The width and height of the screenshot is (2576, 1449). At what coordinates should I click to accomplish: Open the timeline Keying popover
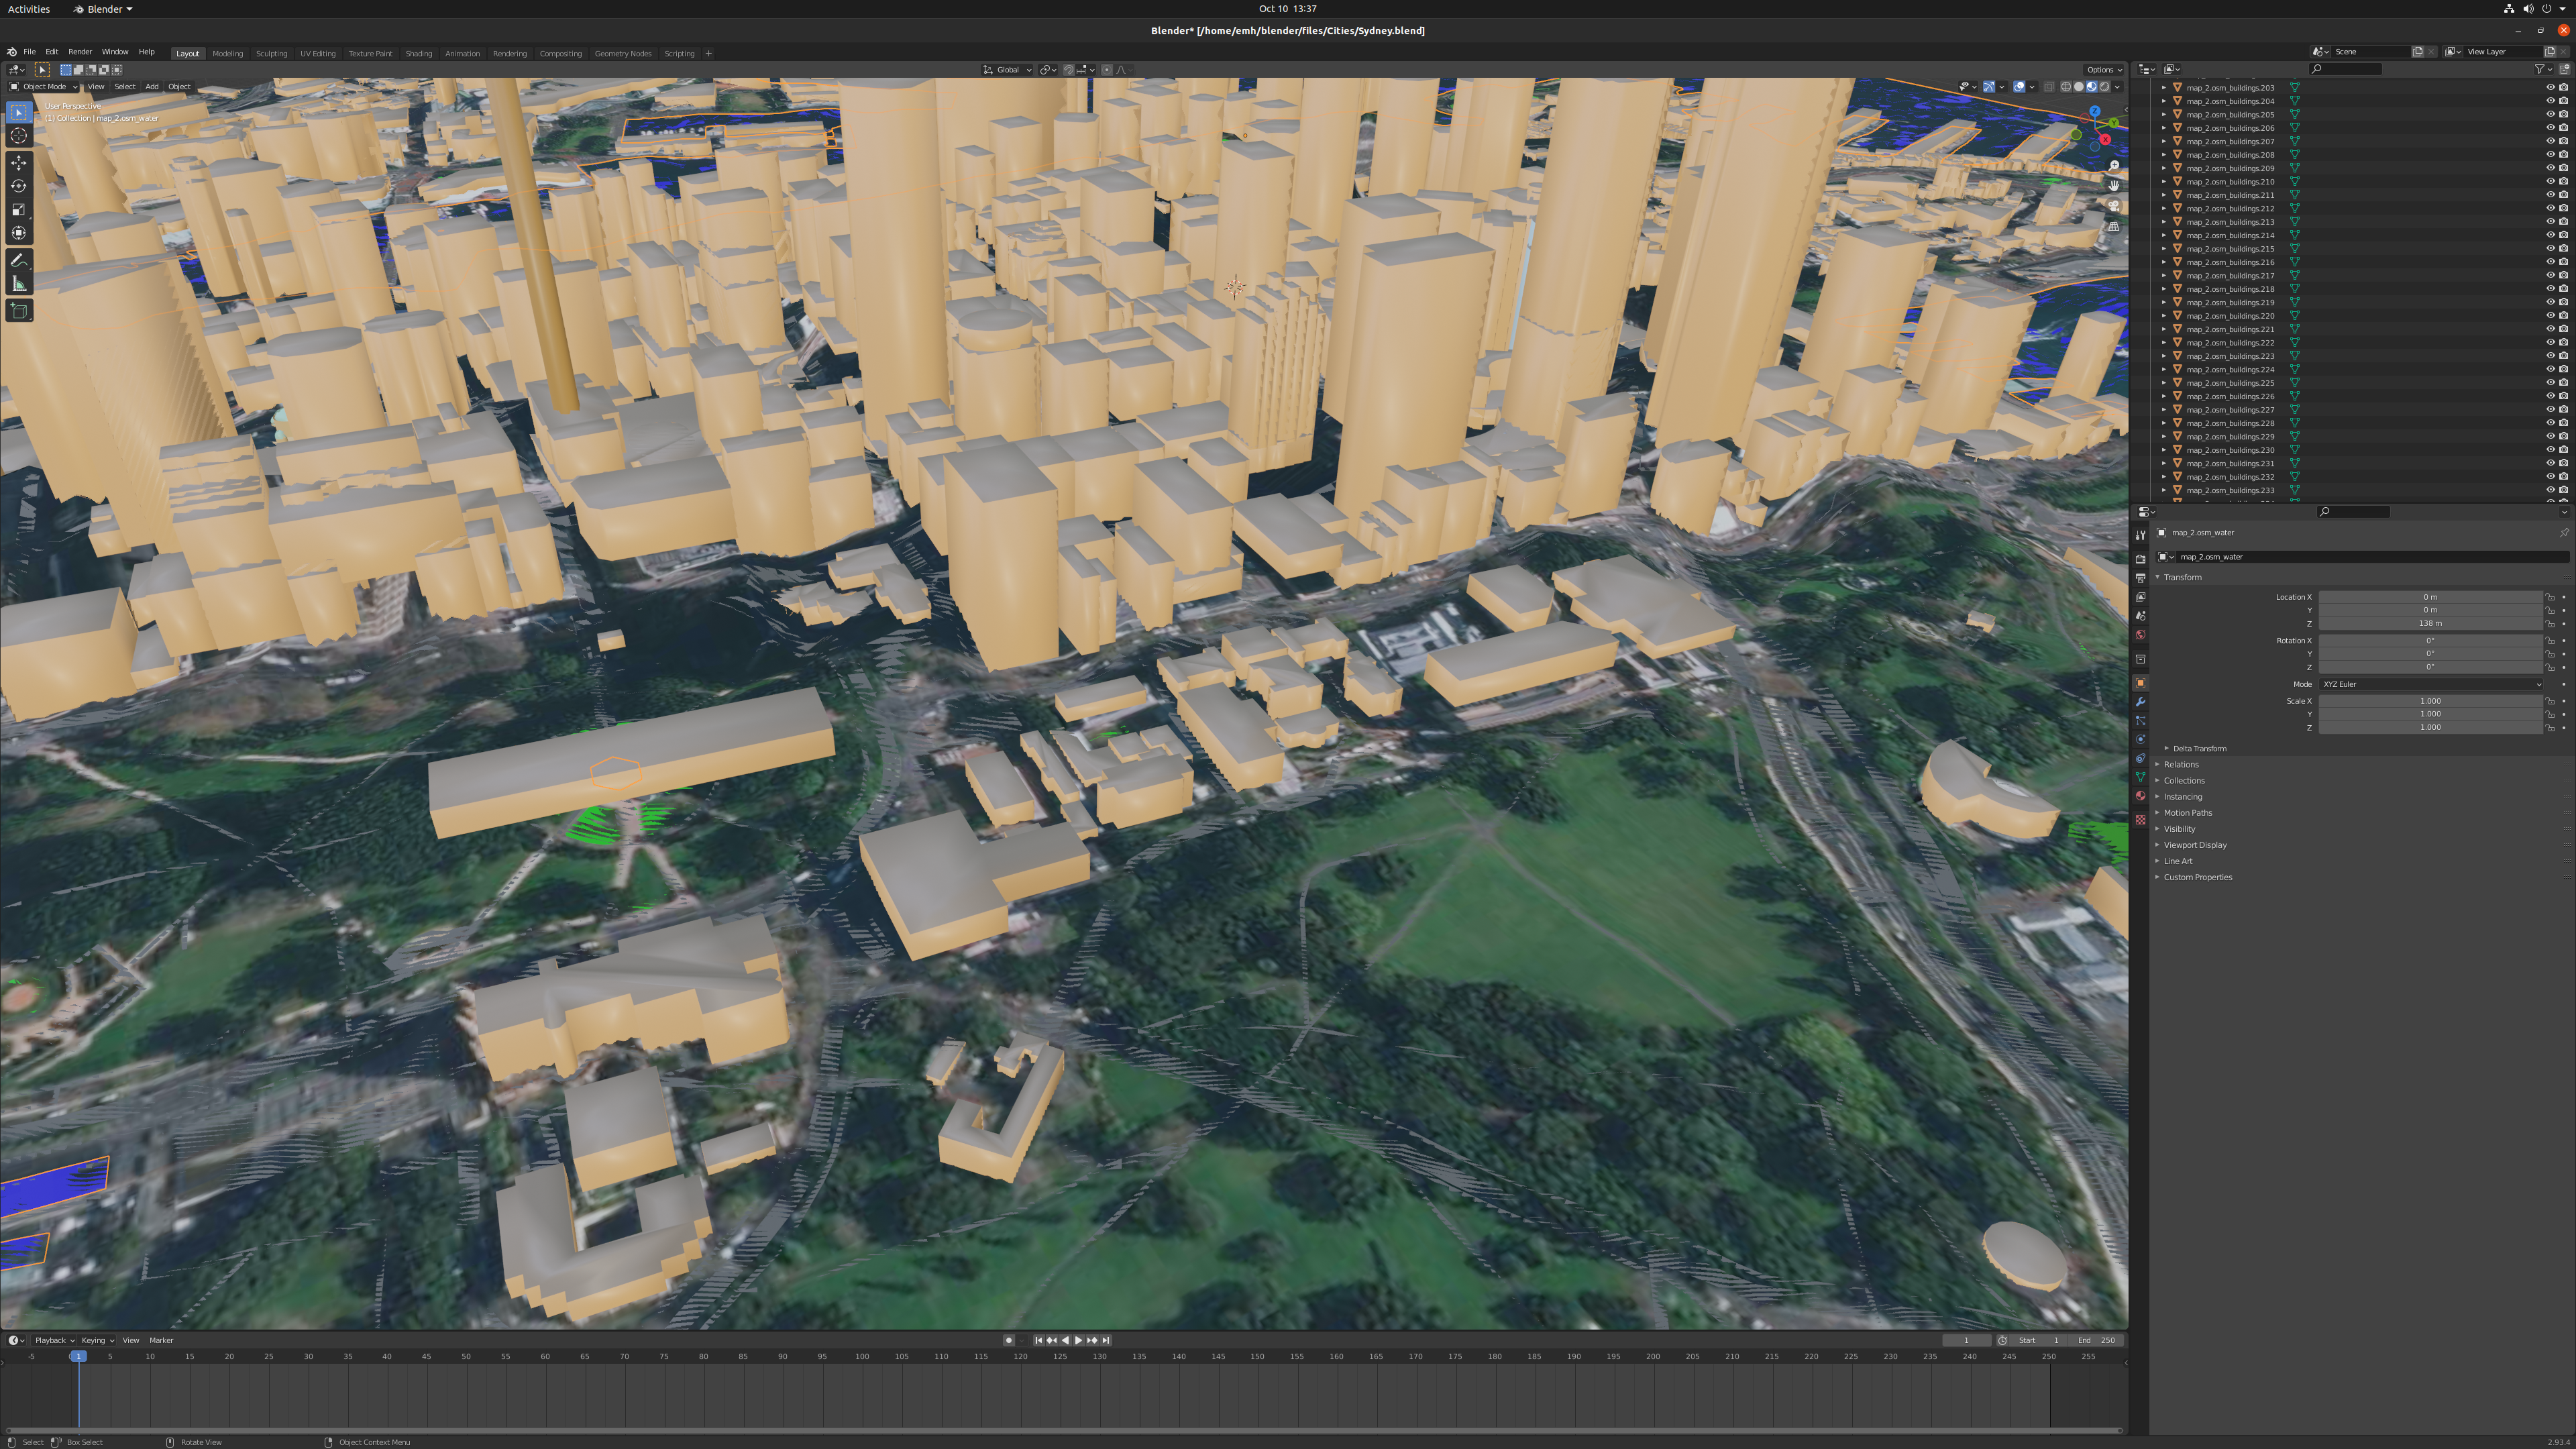click(x=97, y=1340)
